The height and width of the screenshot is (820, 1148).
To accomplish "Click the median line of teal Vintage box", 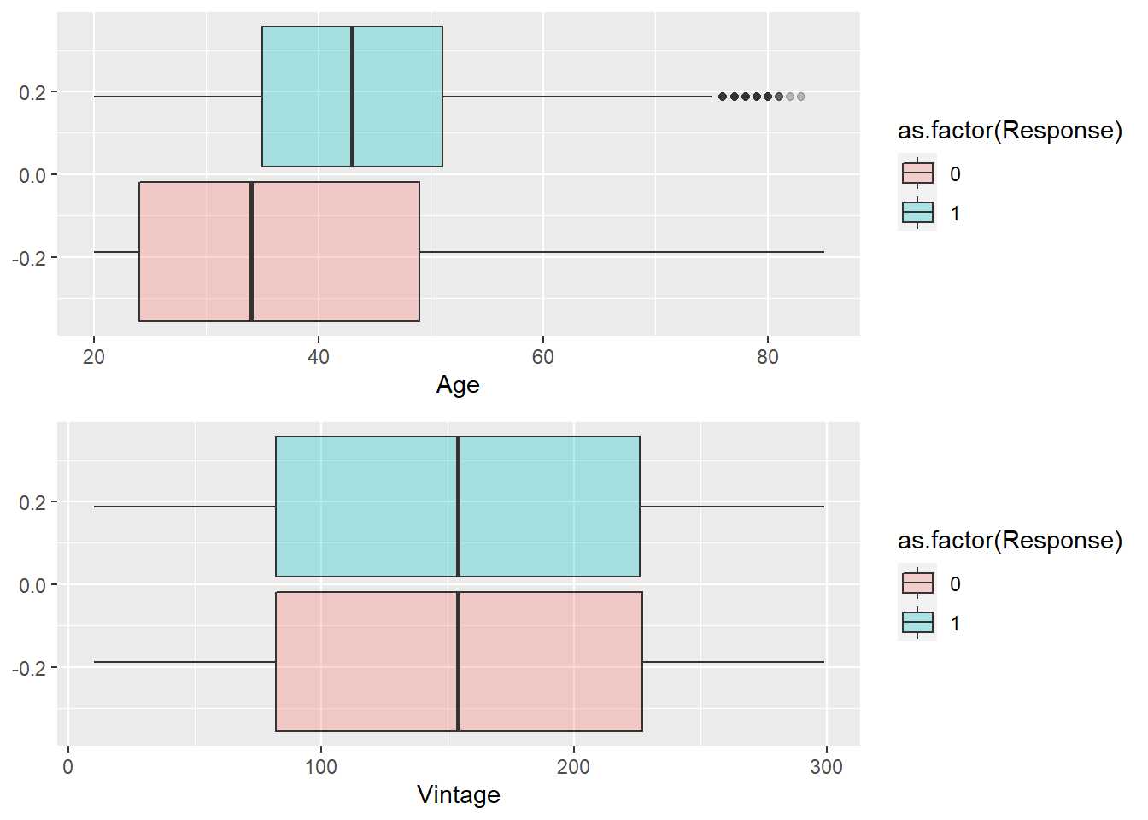I will pos(458,507).
